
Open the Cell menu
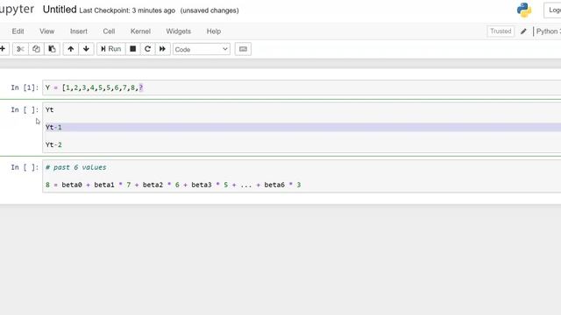click(x=109, y=31)
